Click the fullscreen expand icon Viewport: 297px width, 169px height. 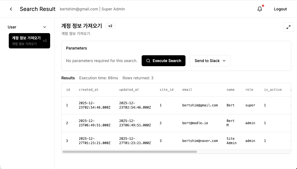[288, 27]
